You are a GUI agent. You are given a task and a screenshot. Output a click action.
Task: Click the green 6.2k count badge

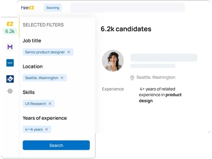[x=10, y=31]
